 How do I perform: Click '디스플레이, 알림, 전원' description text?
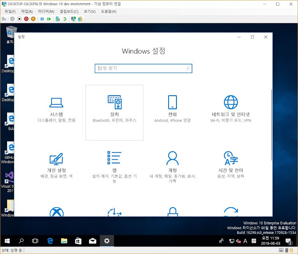tap(56, 120)
